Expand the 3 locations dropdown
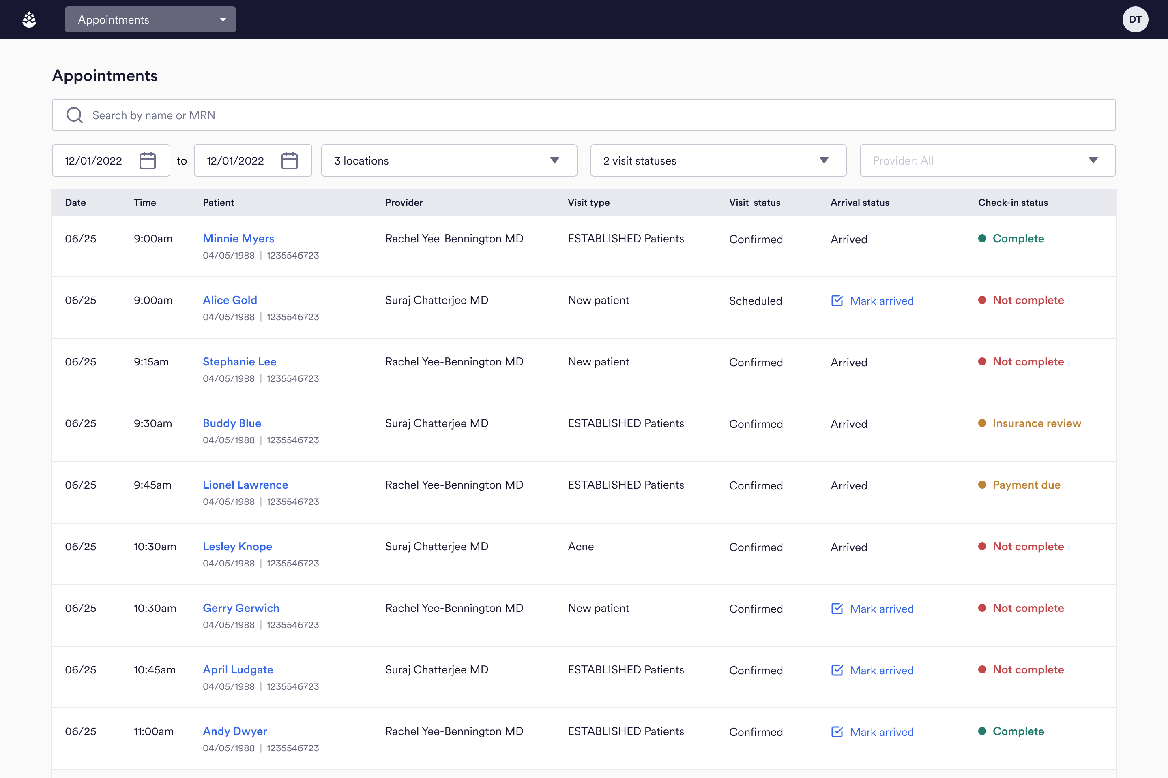The image size is (1168, 778). click(449, 161)
